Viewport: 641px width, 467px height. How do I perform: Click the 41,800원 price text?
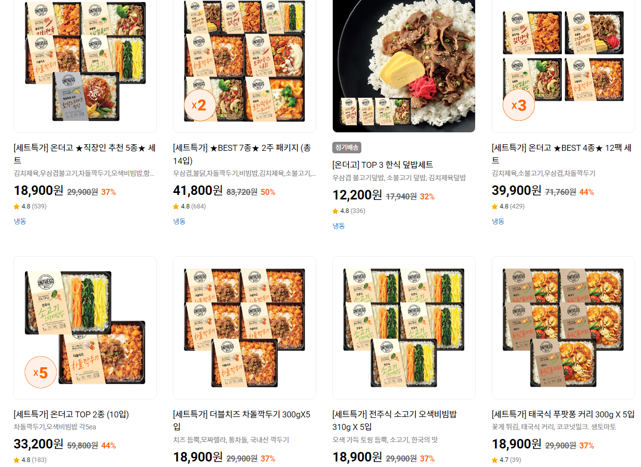click(x=198, y=191)
